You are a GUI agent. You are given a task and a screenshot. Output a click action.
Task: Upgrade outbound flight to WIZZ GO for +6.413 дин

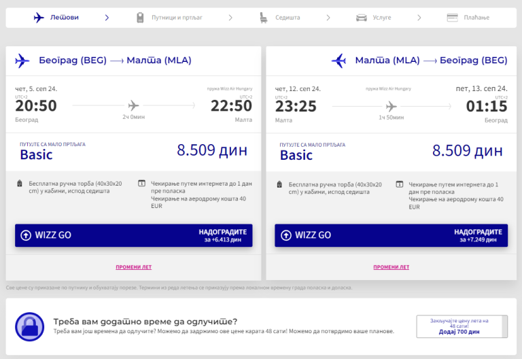click(133, 235)
